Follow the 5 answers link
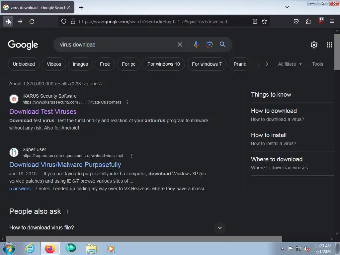 (20, 189)
